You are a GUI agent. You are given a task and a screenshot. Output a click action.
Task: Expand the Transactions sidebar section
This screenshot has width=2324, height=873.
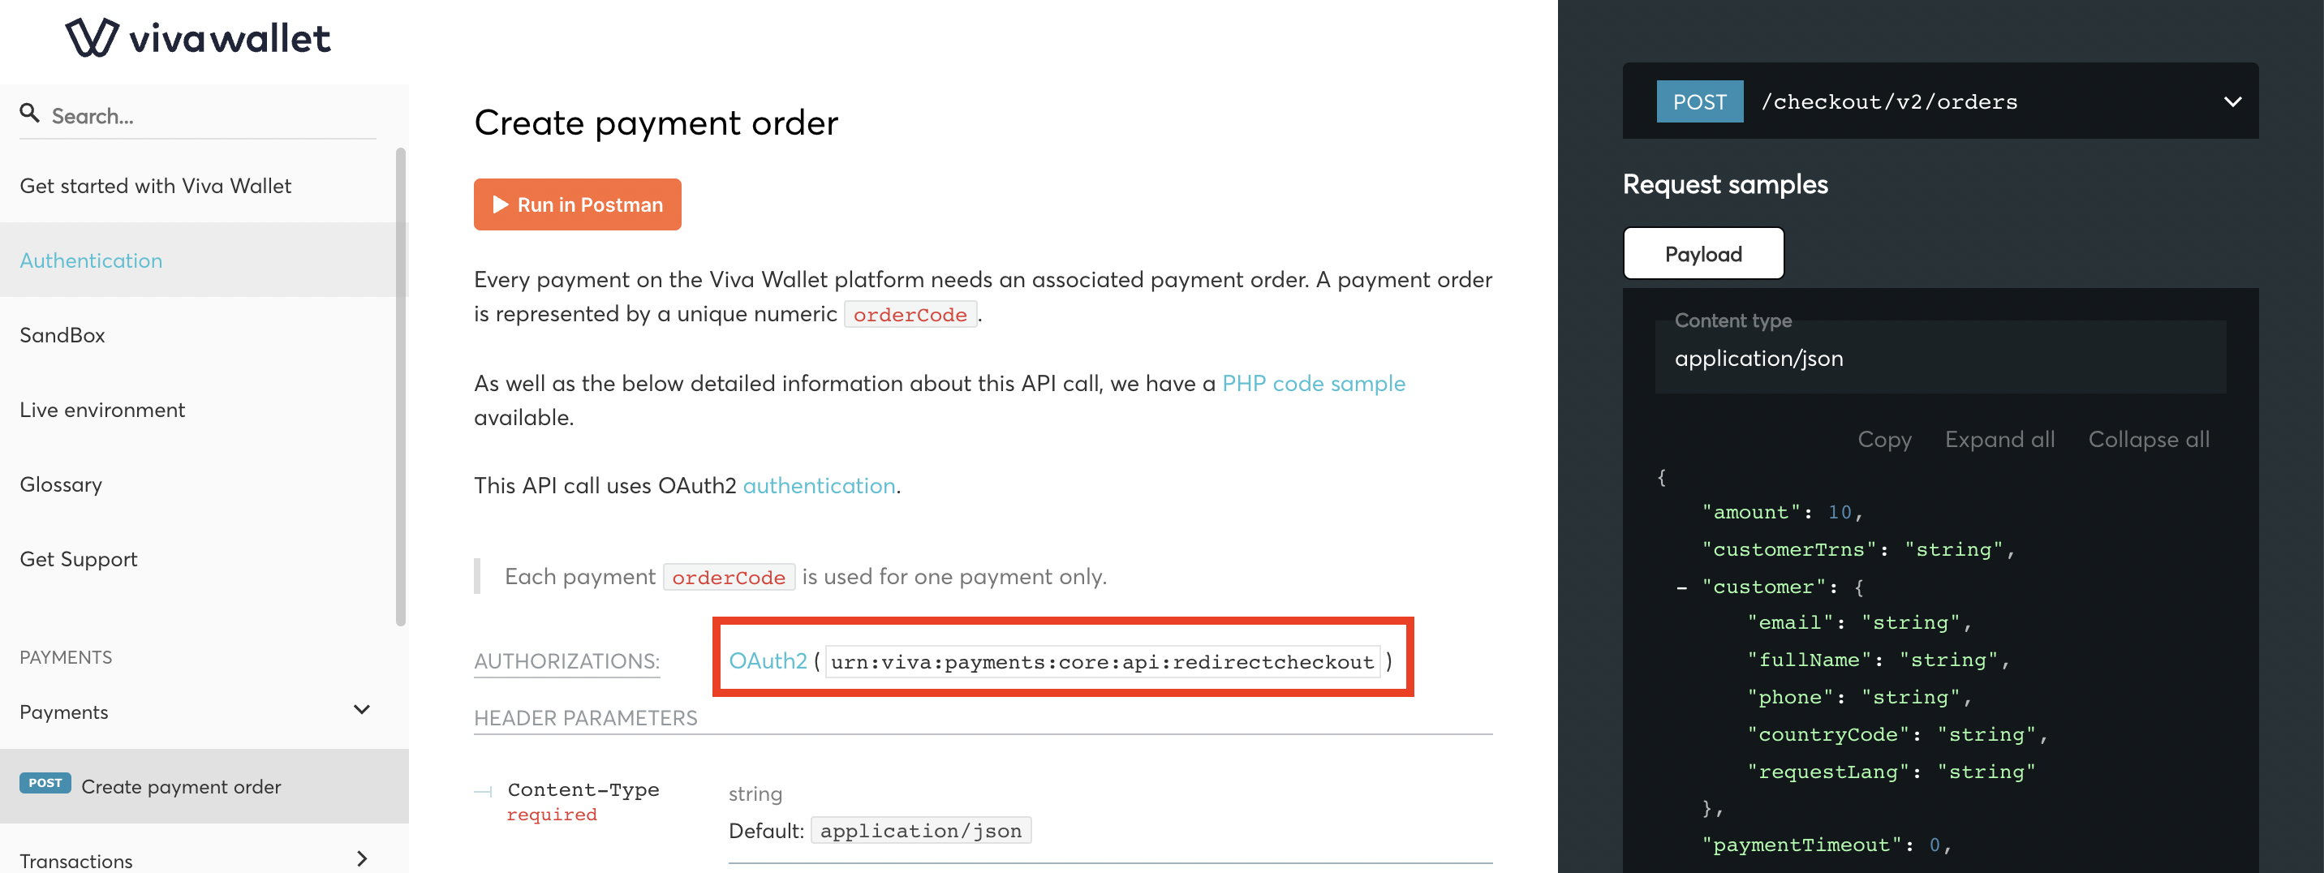pos(363,859)
